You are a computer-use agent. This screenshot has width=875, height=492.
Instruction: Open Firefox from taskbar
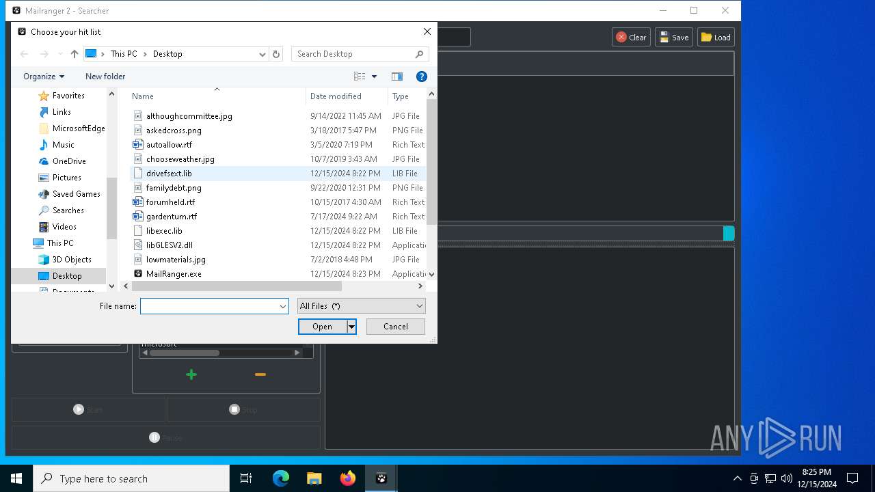[348, 478]
